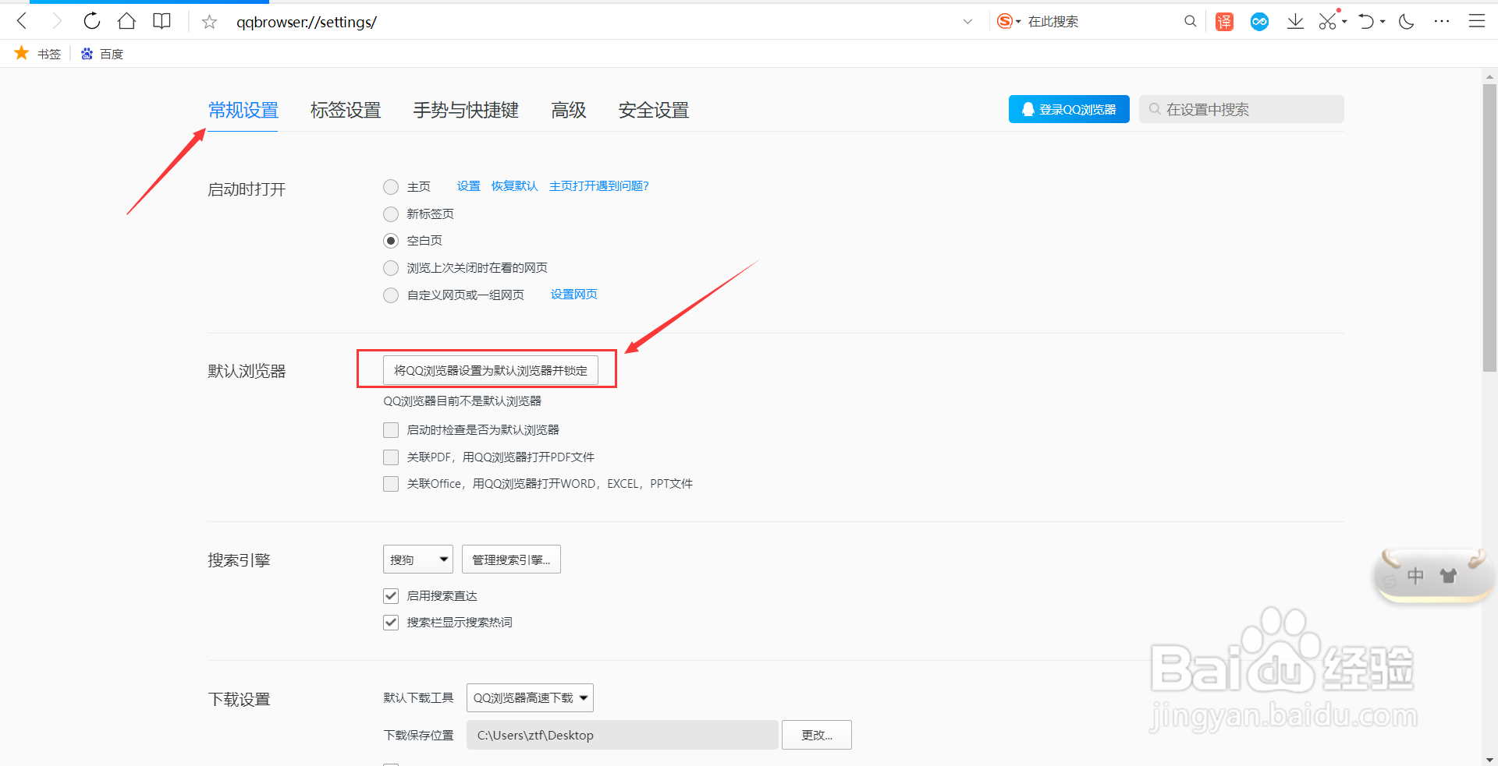Open the 搜狗 search engine dropdown
This screenshot has width=1498, height=766.
point(418,559)
